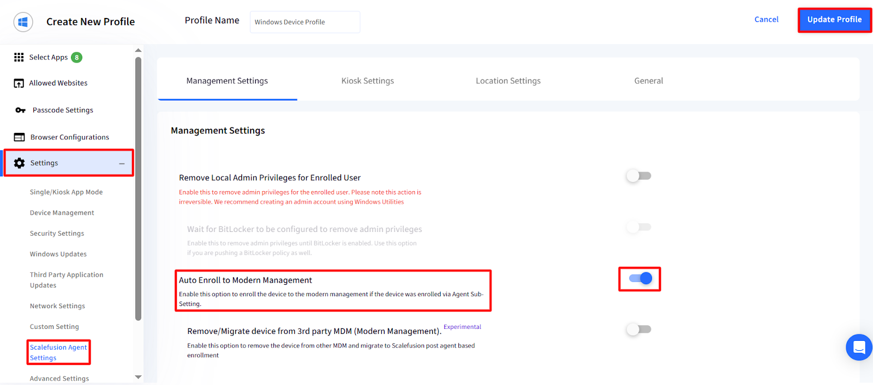This screenshot has height=385, width=873.
Task: Collapse the Settings sidebar section
Action: [122, 163]
